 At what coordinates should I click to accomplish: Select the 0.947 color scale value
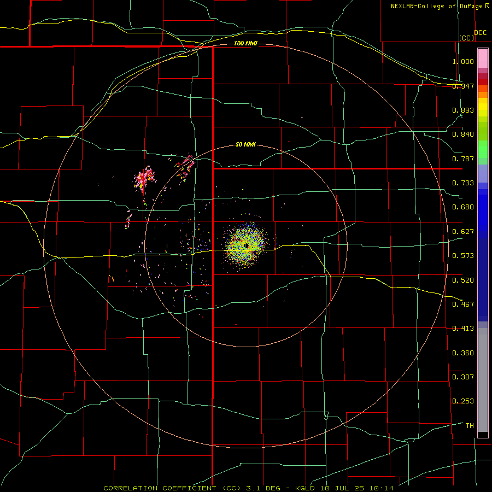463,86
